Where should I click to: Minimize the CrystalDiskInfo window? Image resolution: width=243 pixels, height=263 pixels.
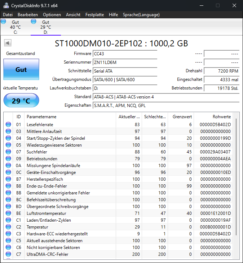202,5
